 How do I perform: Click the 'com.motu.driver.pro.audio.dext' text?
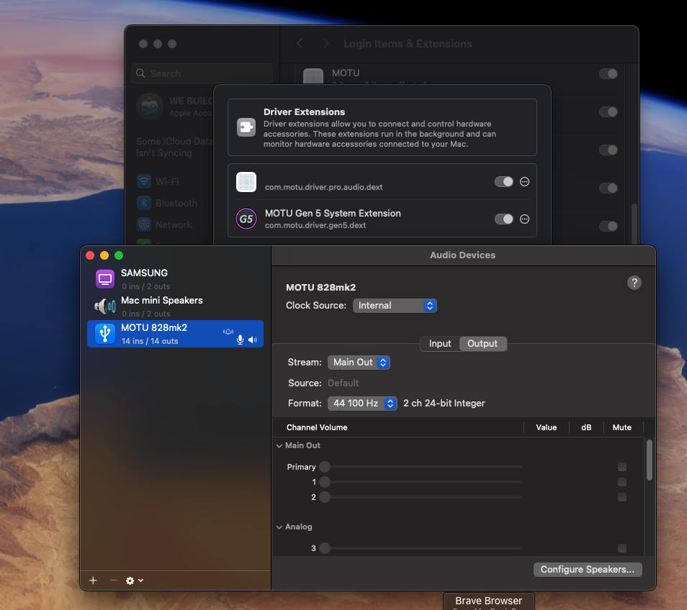pos(324,187)
